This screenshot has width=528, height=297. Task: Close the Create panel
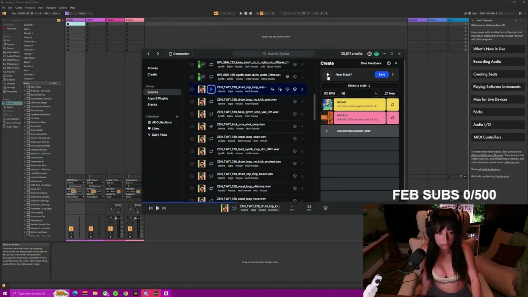(x=396, y=64)
